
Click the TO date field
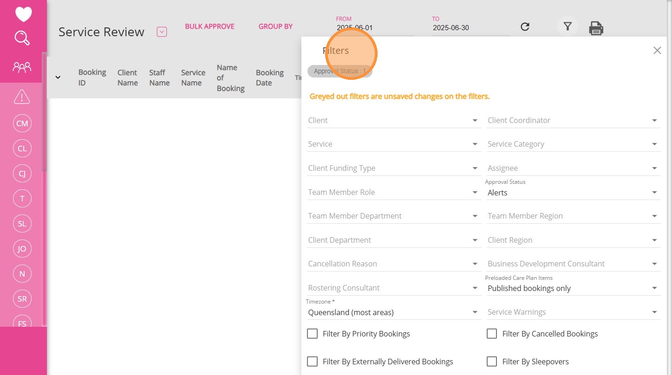pyautogui.click(x=470, y=28)
